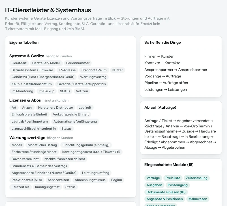Viewport: 227px width, 206px height.
Task: Click Lizenzschlüssel hinterlegt in chip
Action: pos(34,129)
